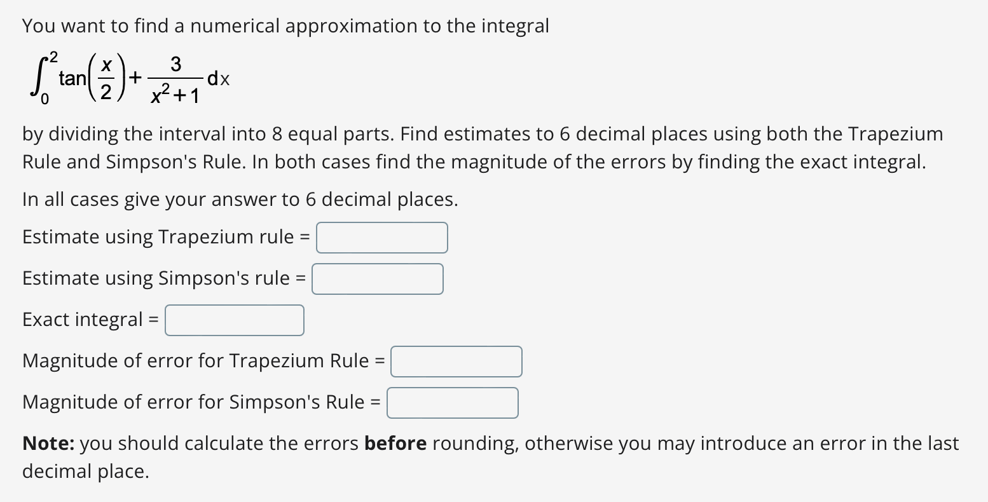Click the Exact integral input field

point(234,320)
